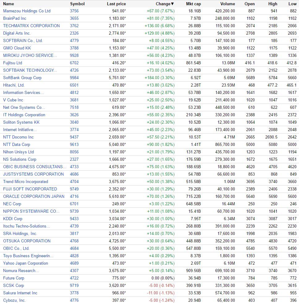Open OBIC BUSINESS CONSULTANS link
The image size is (299, 303).
click(35, 167)
